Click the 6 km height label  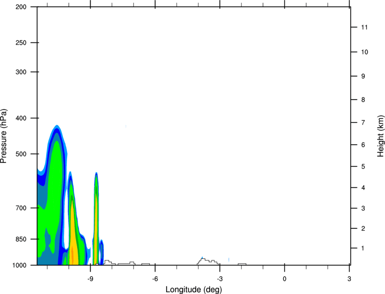363,145
